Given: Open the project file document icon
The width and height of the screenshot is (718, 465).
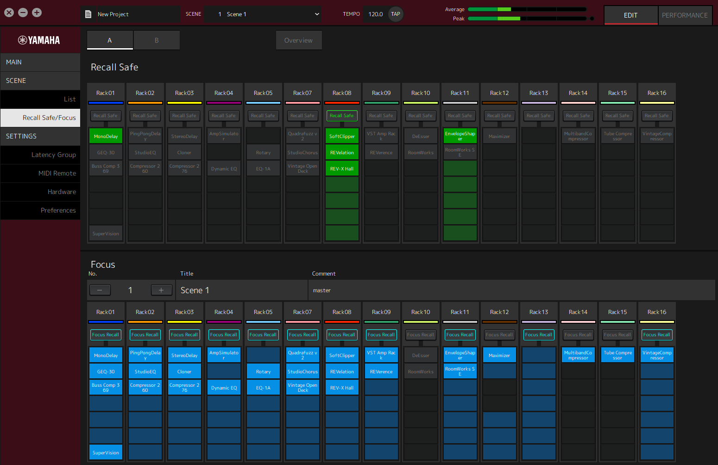Looking at the screenshot, I should pos(88,14).
